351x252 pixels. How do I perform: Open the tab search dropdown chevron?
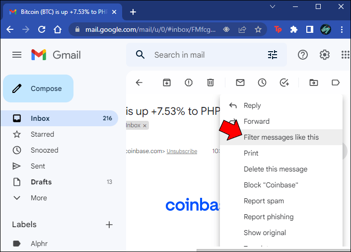coord(273,6)
